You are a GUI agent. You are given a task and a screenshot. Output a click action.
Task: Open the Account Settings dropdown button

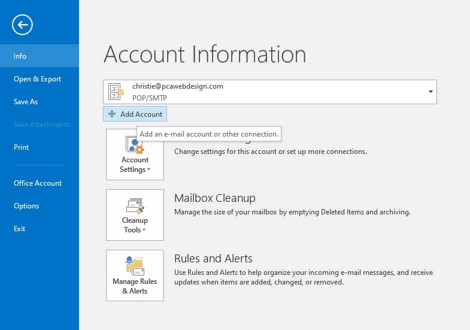135,155
